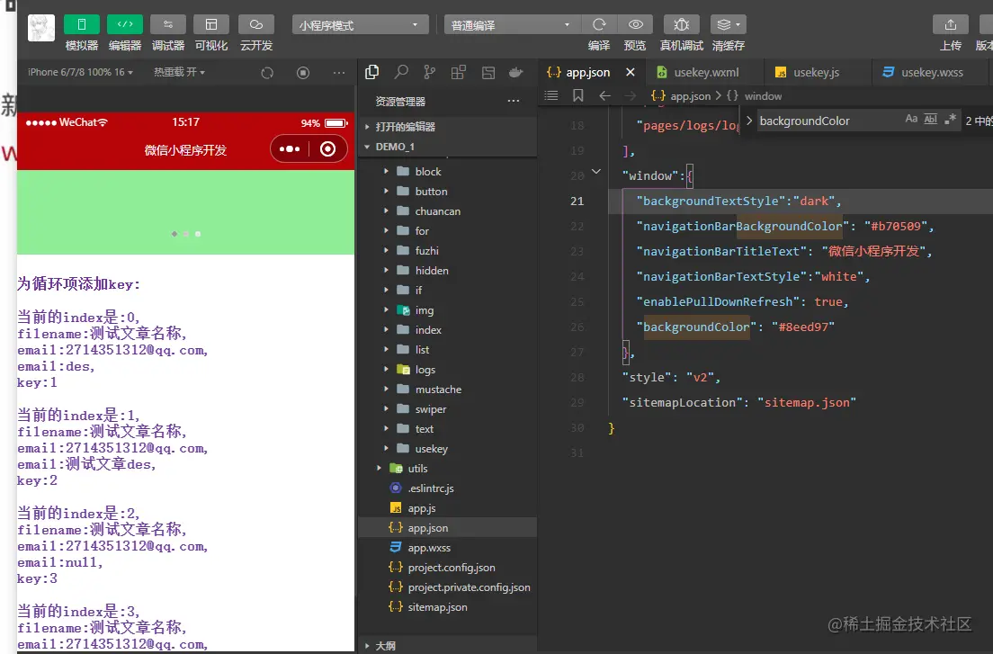The image size is (993, 654).
Task: Click the upload icon
Action: 951,24
